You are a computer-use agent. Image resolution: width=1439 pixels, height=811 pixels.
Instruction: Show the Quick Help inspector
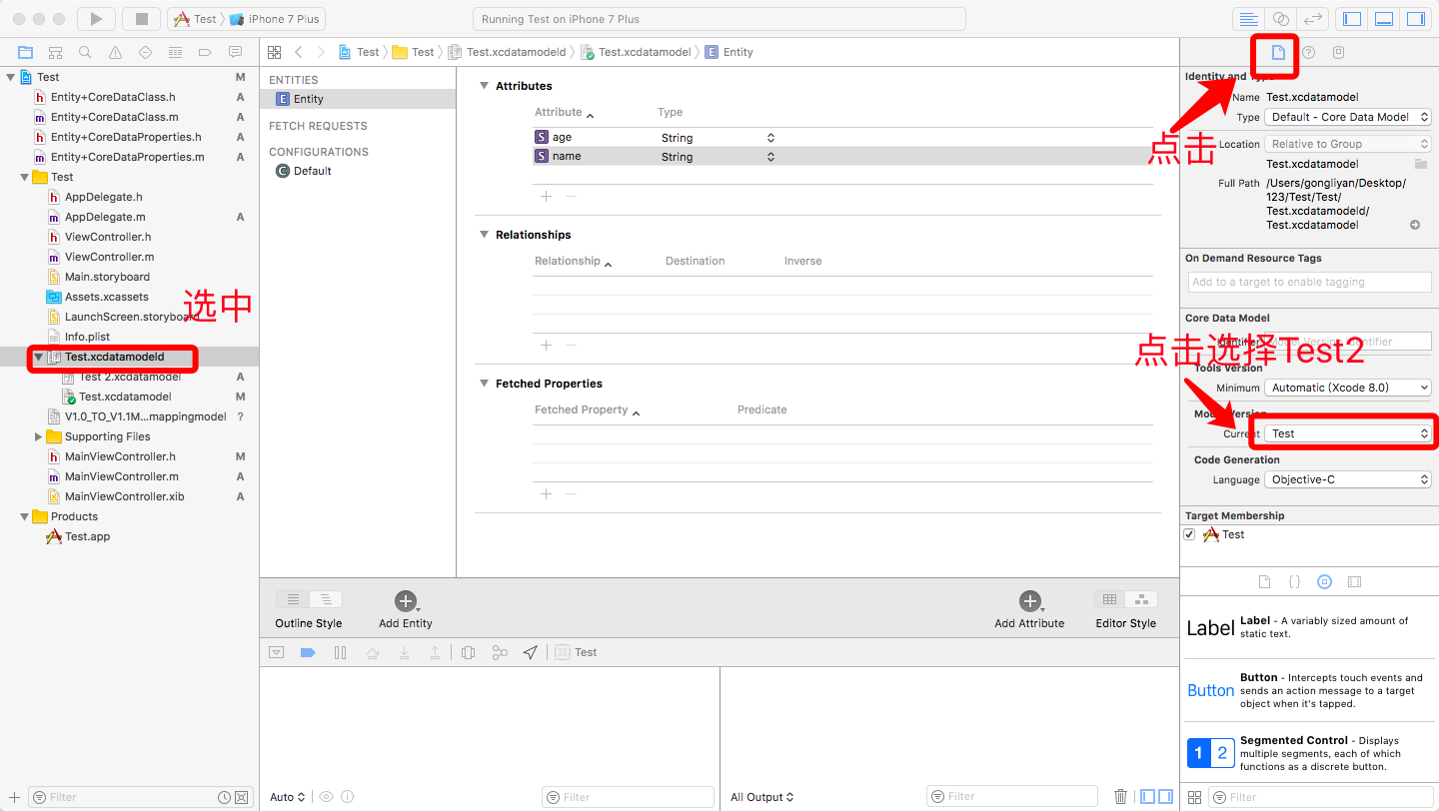tap(1308, 52)
